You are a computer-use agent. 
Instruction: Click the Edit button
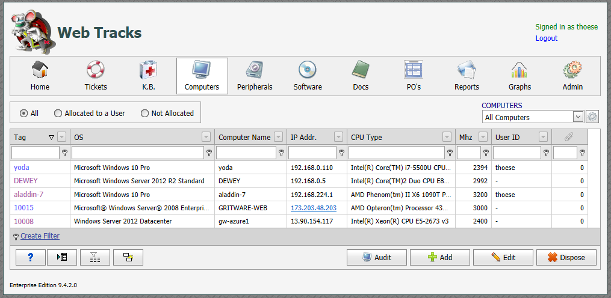[503, 258]
